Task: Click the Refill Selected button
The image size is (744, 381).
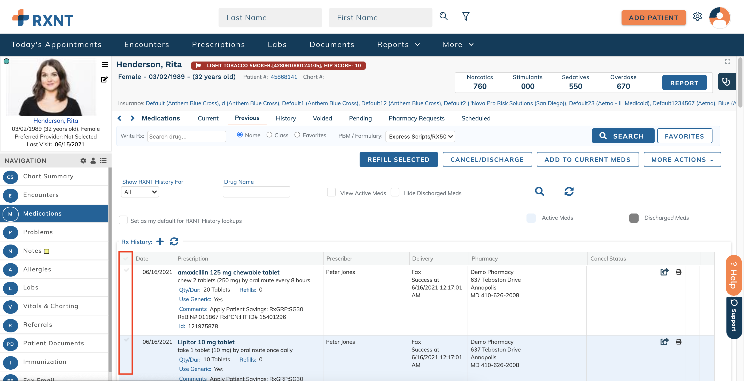Action: coord(398,159)
